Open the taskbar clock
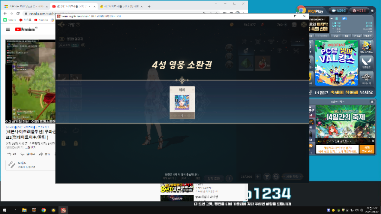Screen dimensions: 381x214 372,210
